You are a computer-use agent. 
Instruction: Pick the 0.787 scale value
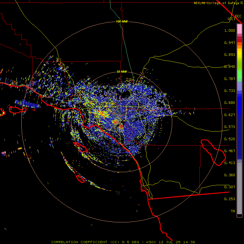pyautogui.click(x=230, y=79)
